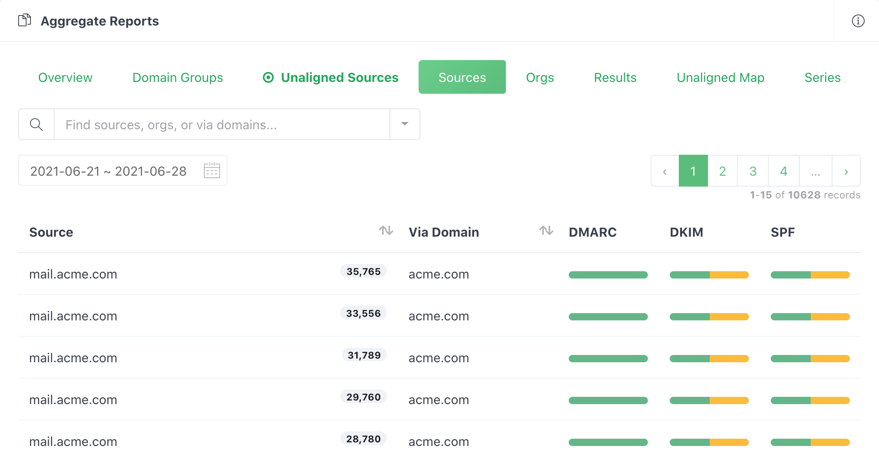The width and height of the screenshot is (879, 461).
Task: Open the date range 2021-06-21 field
Action: point(123,170)
